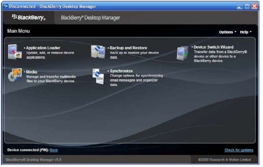Click 'Change options for synchronizing' description text
Viewport: 263px width, 167px height.
pyautogui.click(x=136, y=80)
